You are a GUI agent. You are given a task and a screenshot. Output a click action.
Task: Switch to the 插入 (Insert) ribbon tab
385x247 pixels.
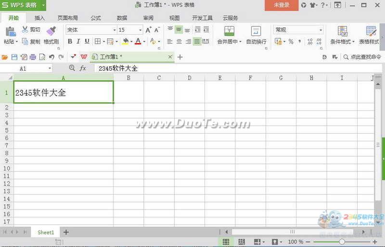39,18
